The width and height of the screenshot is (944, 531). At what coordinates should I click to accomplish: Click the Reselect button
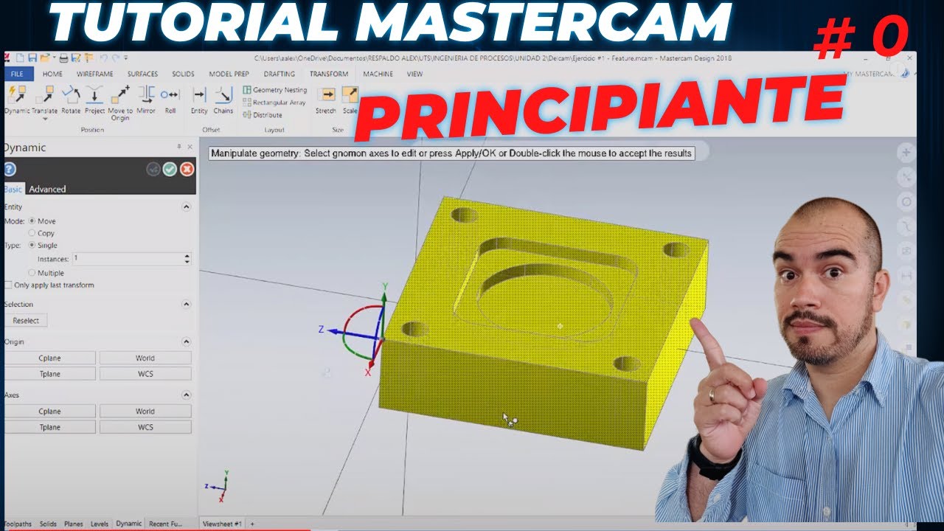click(26, 320)
